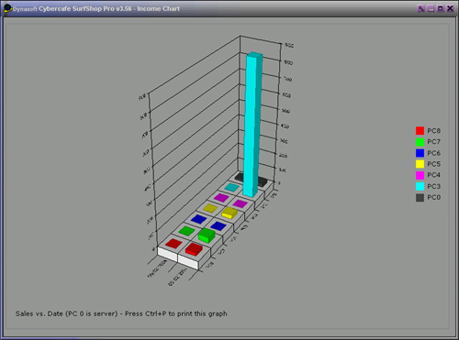Click the pin icon in the title bar
The width and height of the screenshot is (459, 340).
coord(421,8)
